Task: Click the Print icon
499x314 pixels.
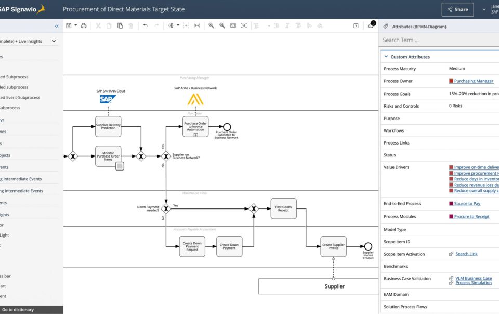Action: click(x=84, y=25)
